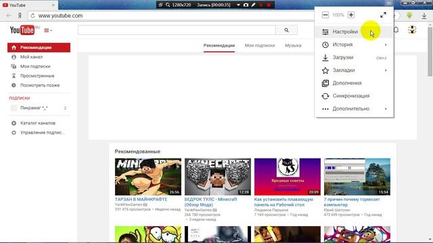
Task: Open recorder dropdown arrow
Action: click(x=238, y=5)
